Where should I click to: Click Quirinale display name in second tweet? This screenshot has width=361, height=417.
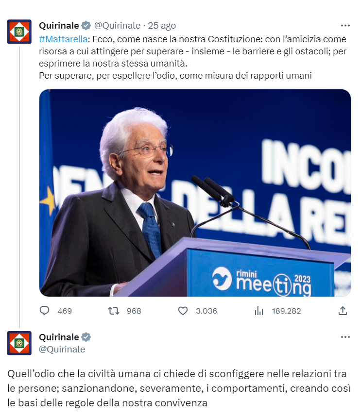[x=59, y=337]
